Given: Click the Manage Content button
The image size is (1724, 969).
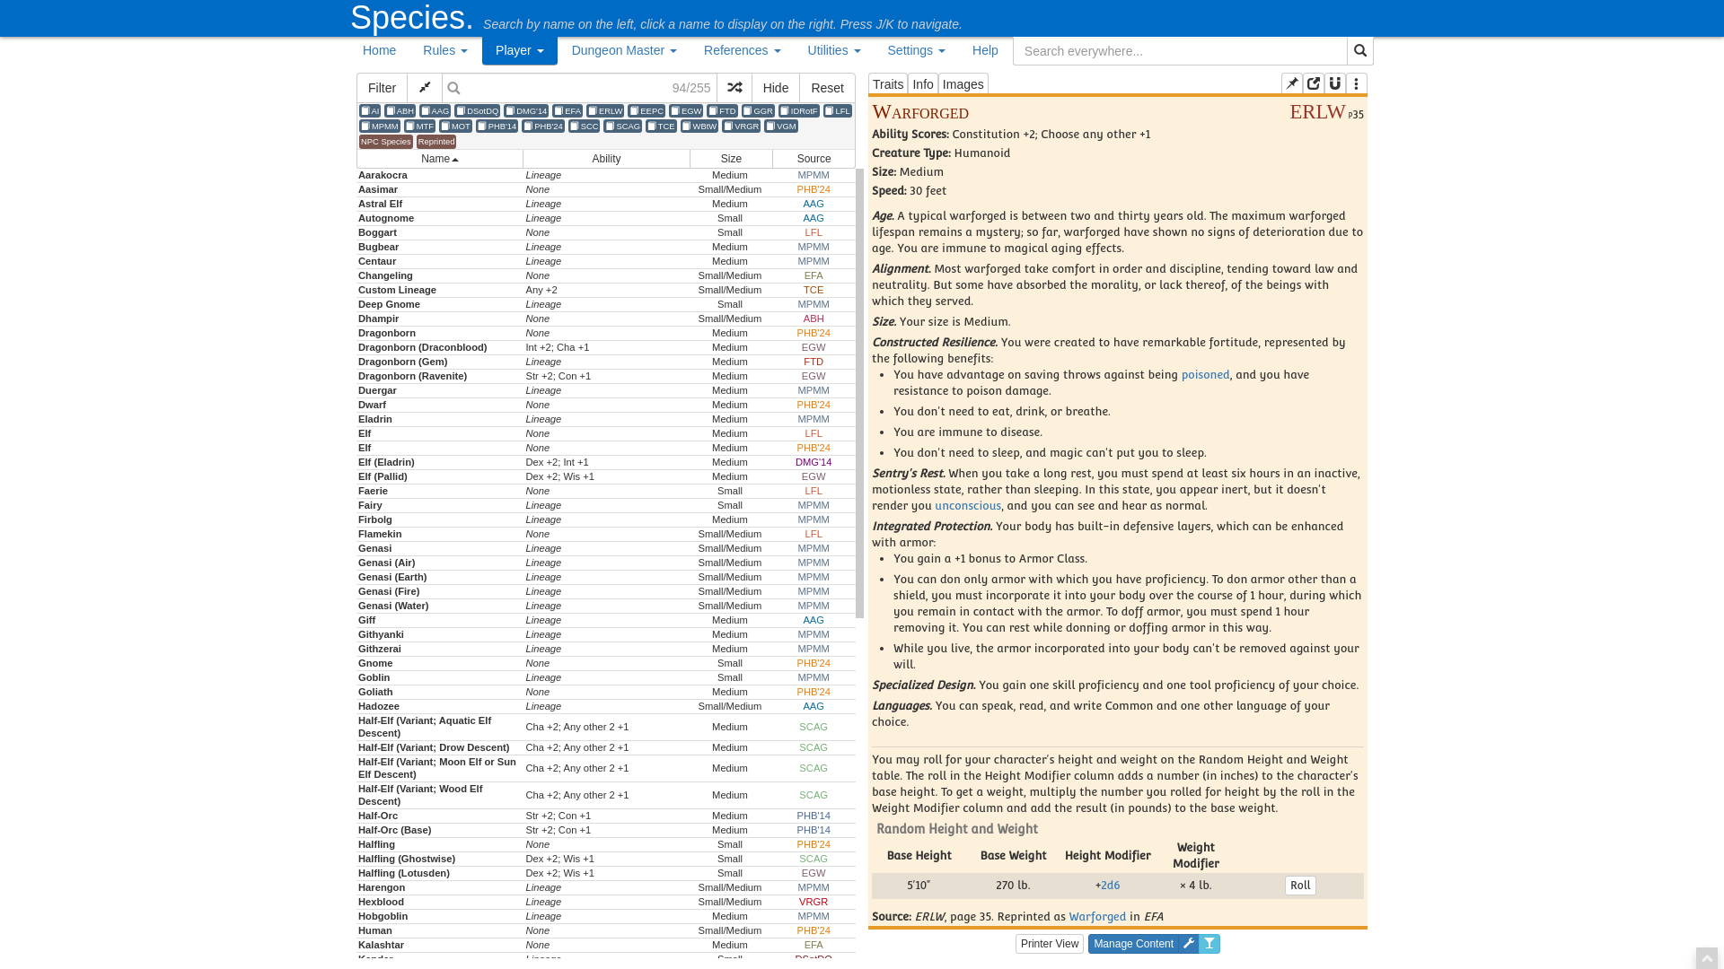Looking at the screenshot, I should [x=1134, y=944].
